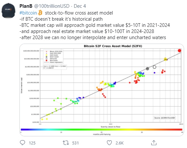
Task: Click the gray Silver cluster dot
Action: point(148,69)
